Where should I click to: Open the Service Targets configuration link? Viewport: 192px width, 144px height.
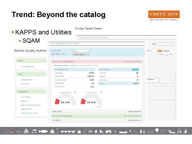pos(26,97)
